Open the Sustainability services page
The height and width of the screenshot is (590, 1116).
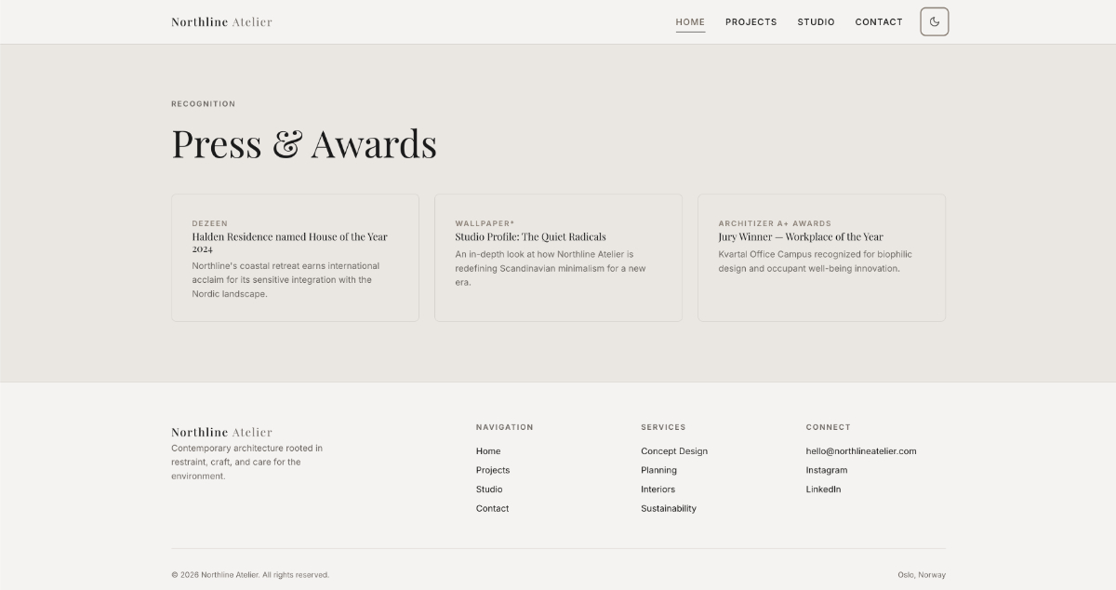668,508
